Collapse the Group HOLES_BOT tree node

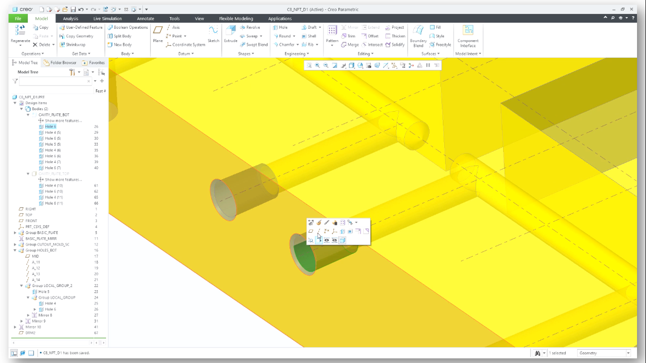tap(16, 251)
